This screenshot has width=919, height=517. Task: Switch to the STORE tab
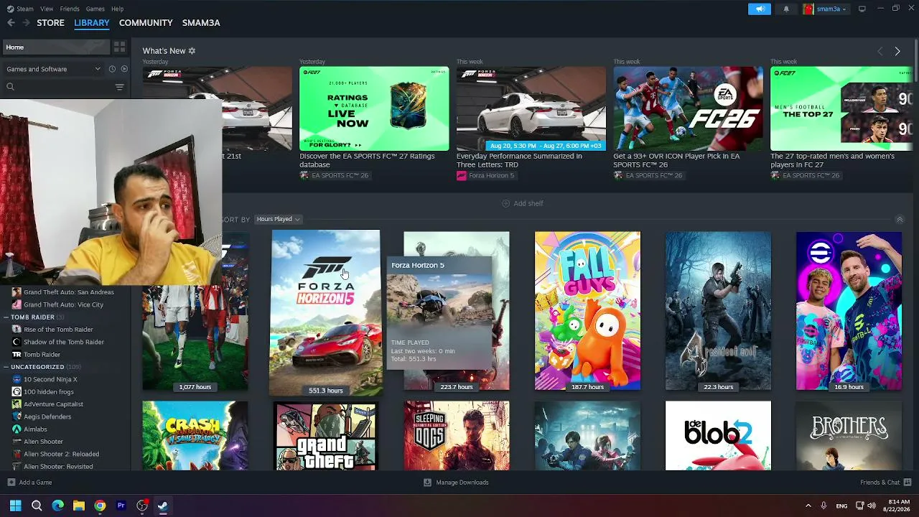click(x=50, y=23)
